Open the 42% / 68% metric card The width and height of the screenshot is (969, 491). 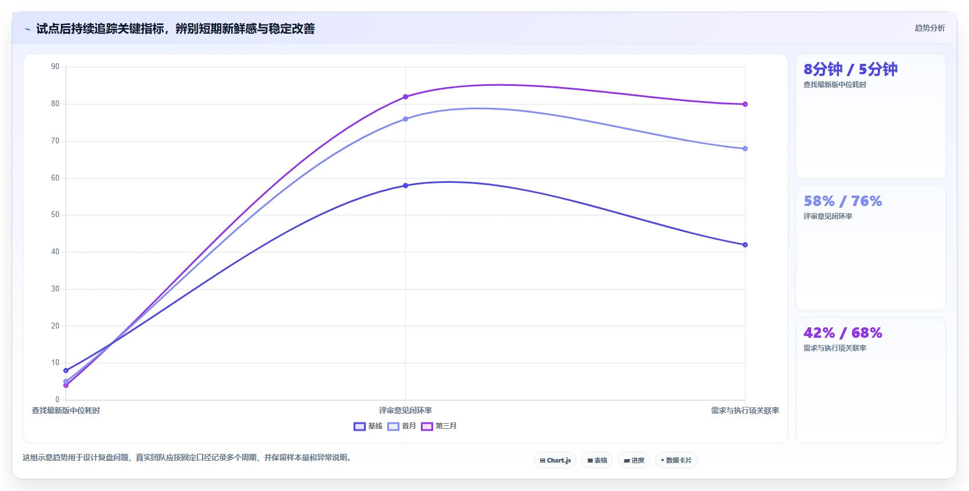pos(871,380)
